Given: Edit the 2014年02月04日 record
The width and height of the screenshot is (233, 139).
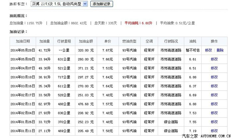Looking at the screenshot, I should pos(214,113).
